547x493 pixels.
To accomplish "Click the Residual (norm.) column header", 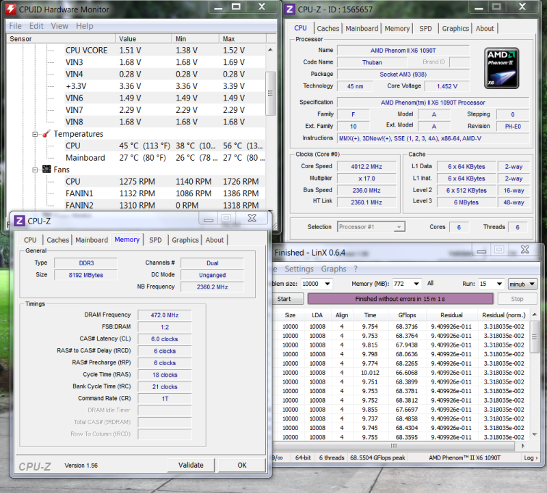I will click(x=503, y=315).
